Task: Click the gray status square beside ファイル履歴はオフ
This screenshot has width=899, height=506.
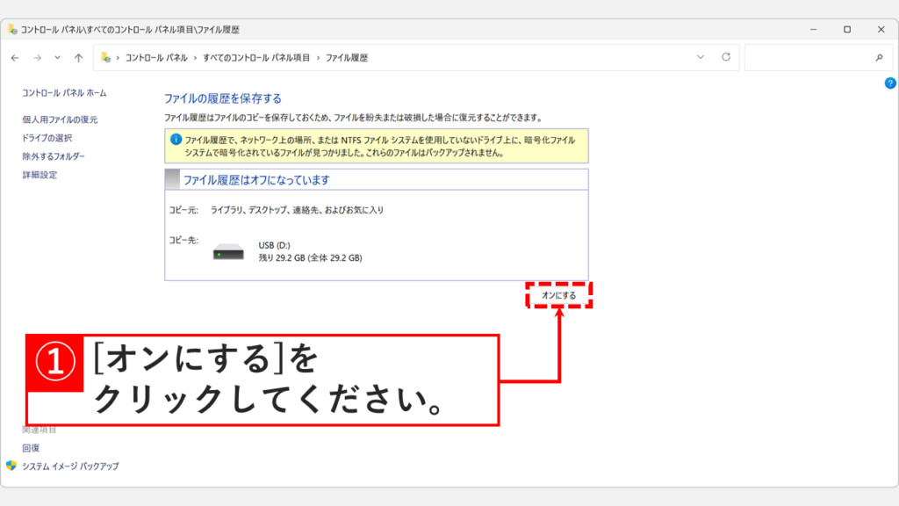Action: 173,179
